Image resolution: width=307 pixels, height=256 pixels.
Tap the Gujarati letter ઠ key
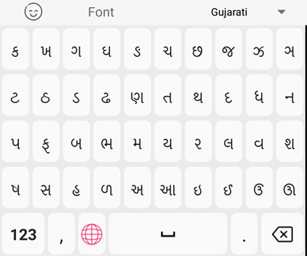coord(46,95)
